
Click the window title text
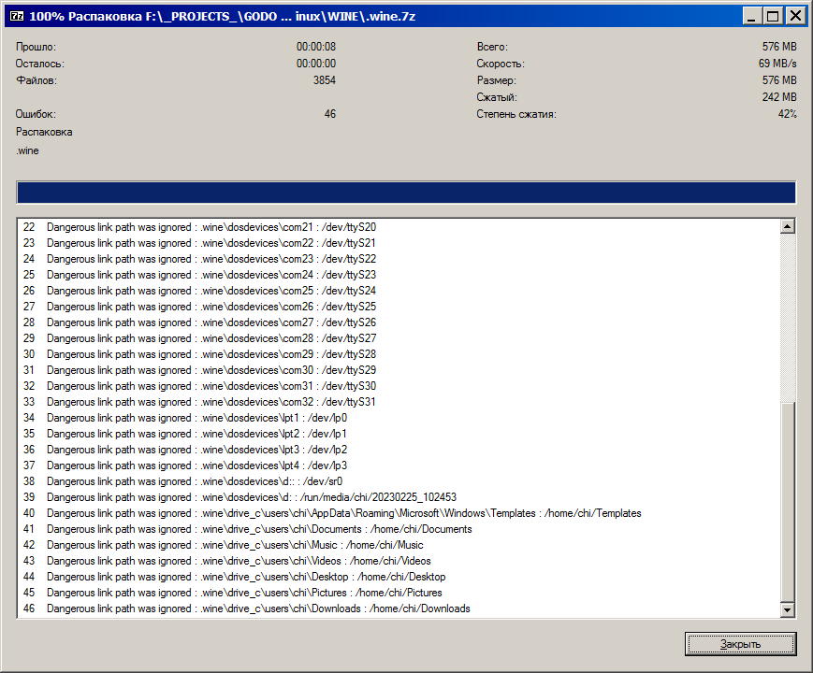pos(223,16)
